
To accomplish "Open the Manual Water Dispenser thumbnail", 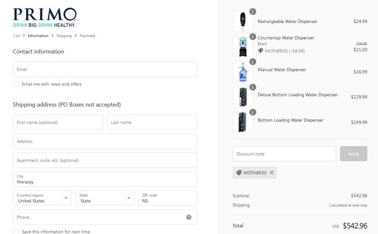I will point(243,72).
